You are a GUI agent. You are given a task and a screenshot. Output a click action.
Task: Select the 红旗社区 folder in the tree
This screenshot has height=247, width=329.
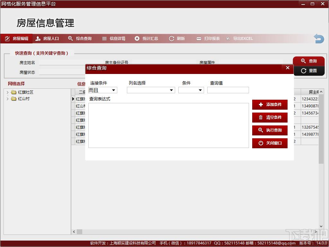click(x=22, y=92)
